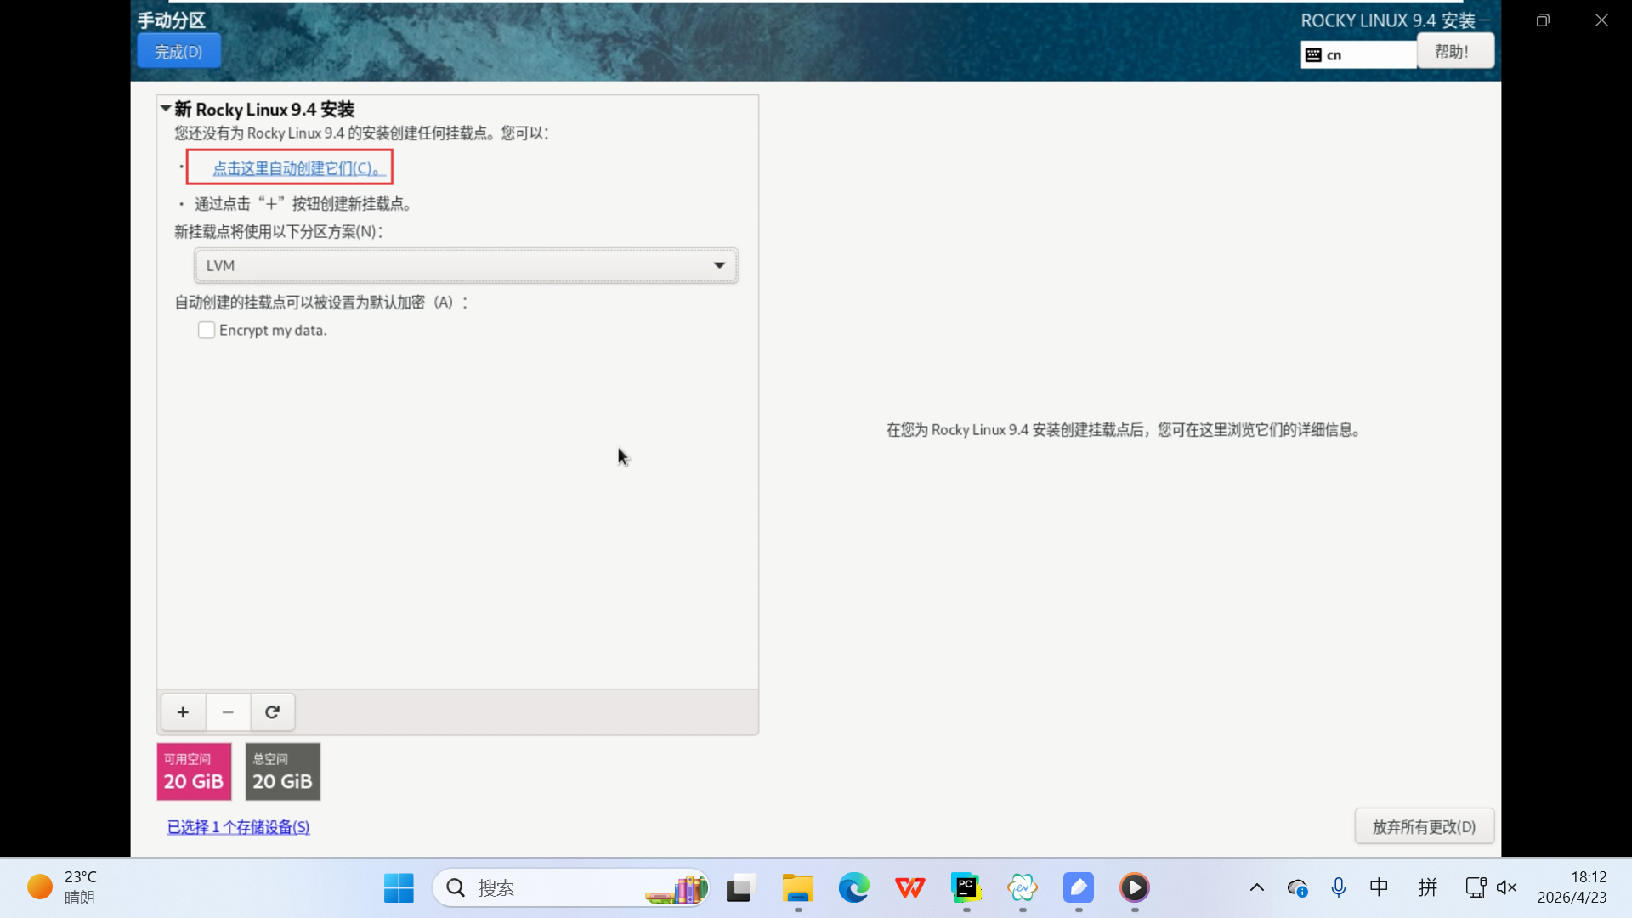Click the microphone icon in system tray
The width and height of the screenshot is (1632, 918).
(x=1338, y=888)
